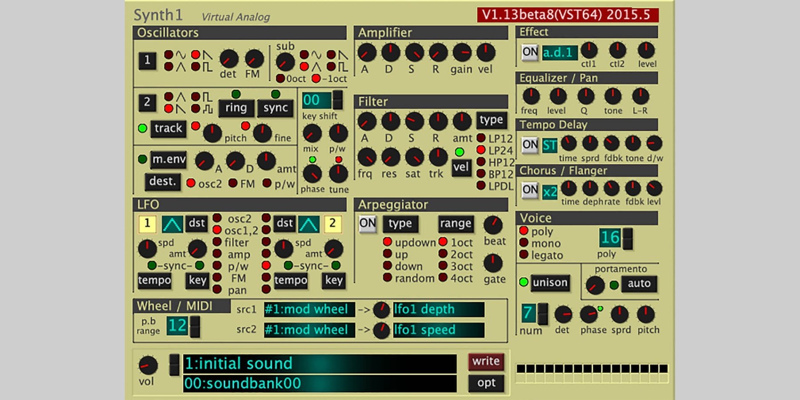The image size is (800, 400).
Task: Click write to save the current patch
Action: point(485,361)
